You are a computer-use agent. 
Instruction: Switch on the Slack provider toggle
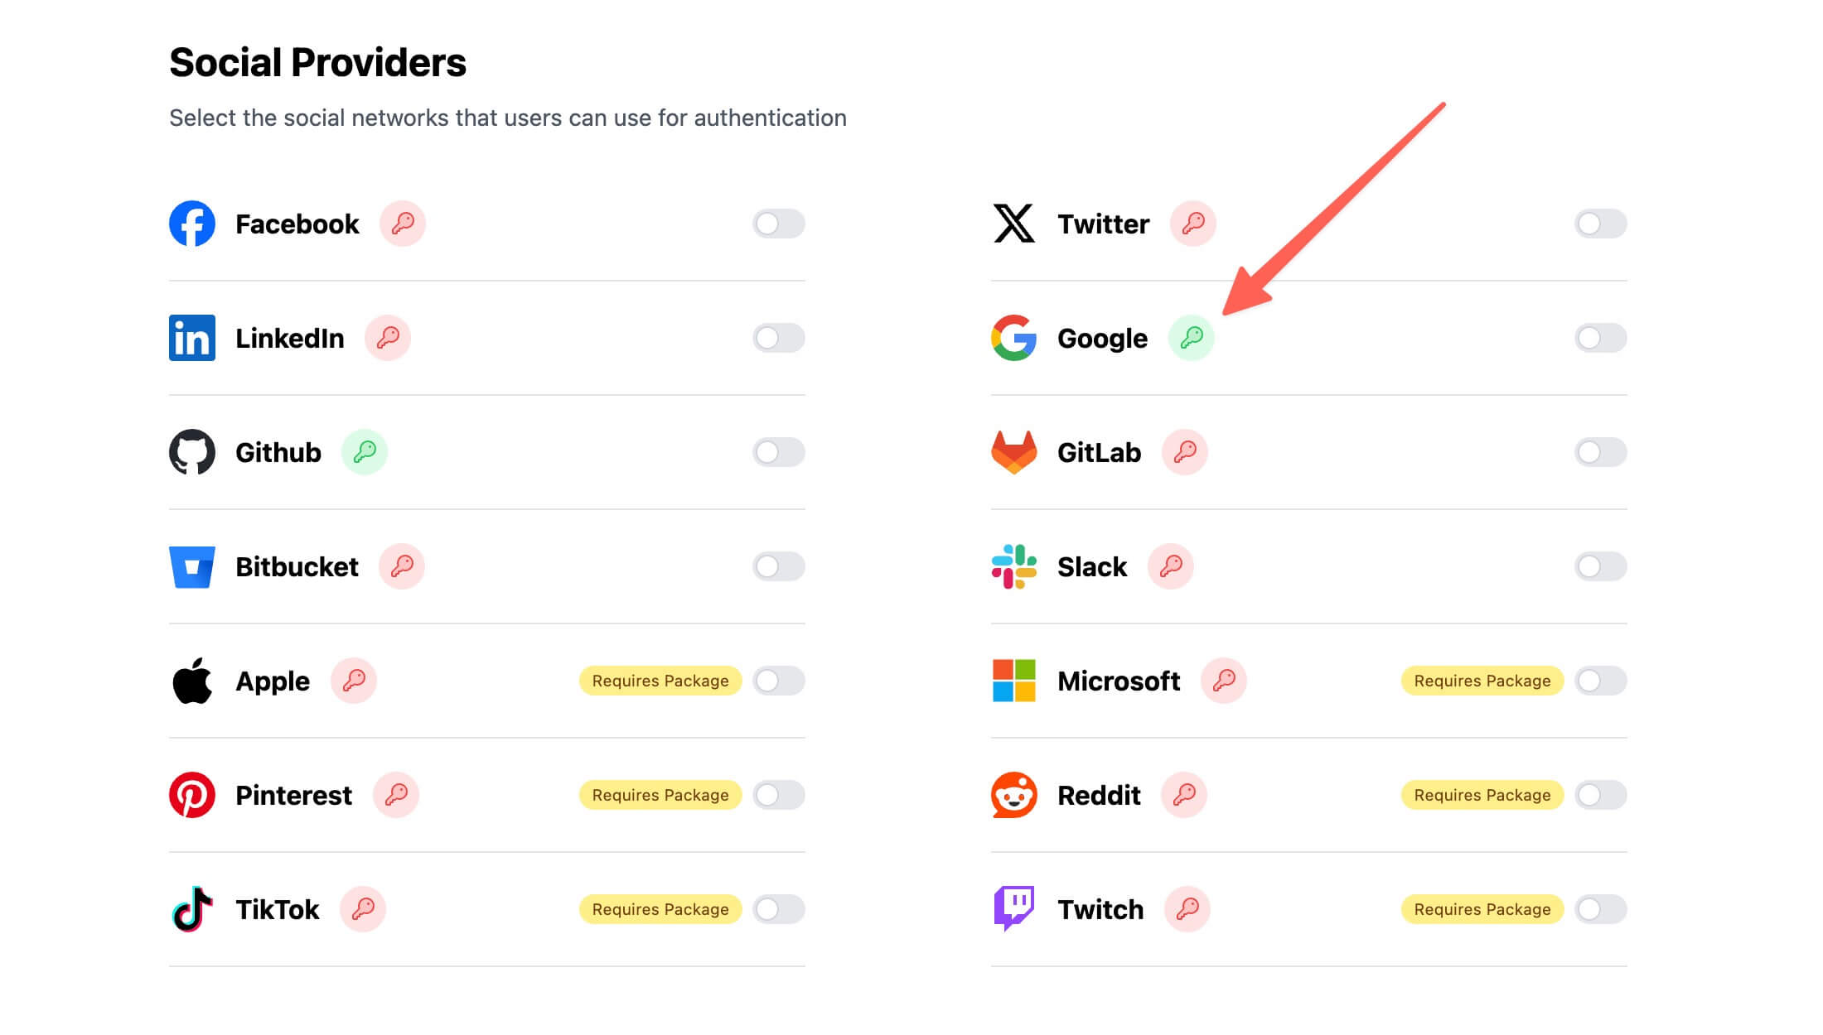[1600, 566]
